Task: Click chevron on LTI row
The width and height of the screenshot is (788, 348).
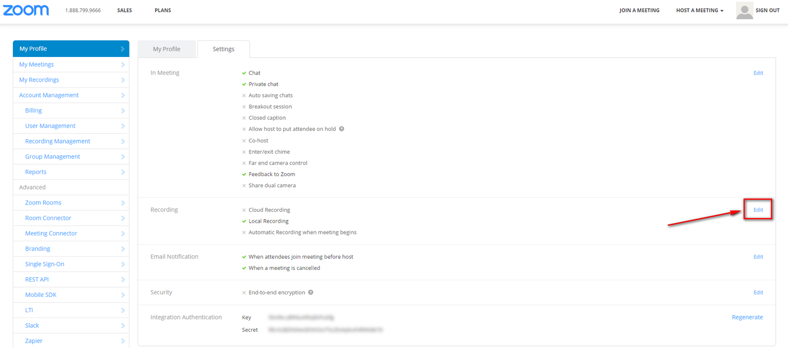Action: pyautogui.click(x=123, y=310)
